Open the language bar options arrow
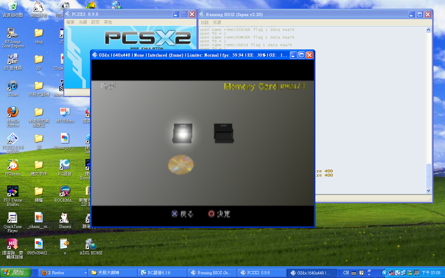The image size is (445, 278). coord(369,275)
